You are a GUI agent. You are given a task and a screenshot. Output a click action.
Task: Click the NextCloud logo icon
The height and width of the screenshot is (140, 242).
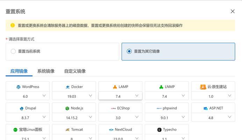[111, 129]
